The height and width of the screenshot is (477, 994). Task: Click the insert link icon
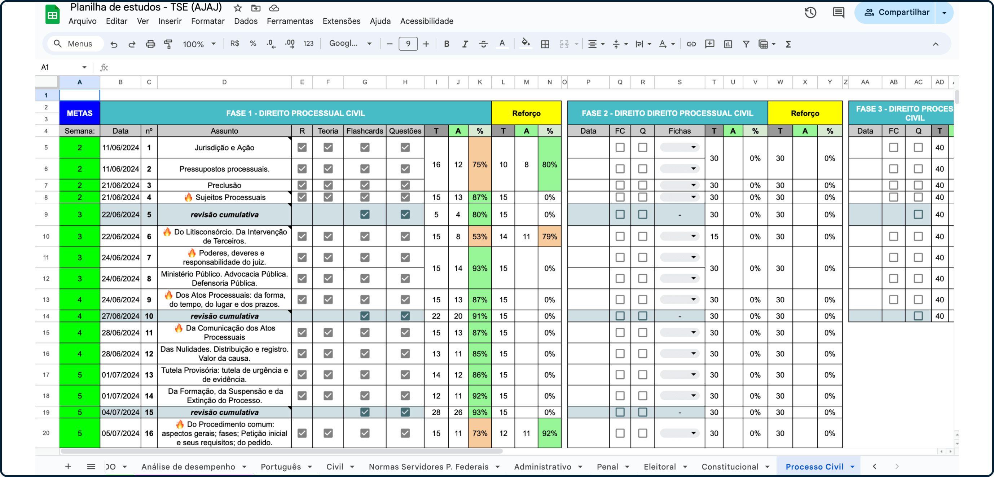click(x=691, y=44)
